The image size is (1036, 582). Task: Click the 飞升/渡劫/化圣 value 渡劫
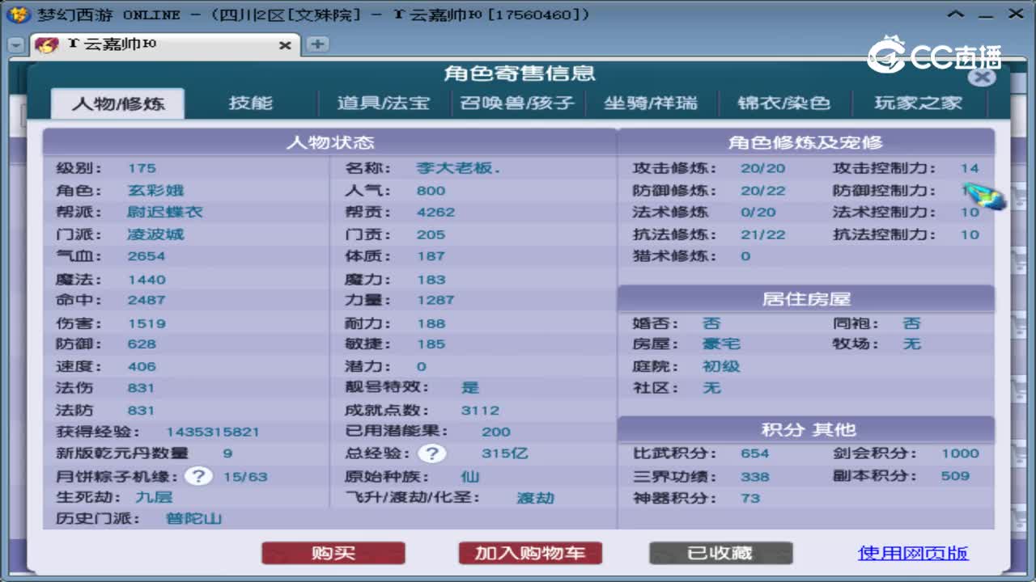tap(536, 498)
